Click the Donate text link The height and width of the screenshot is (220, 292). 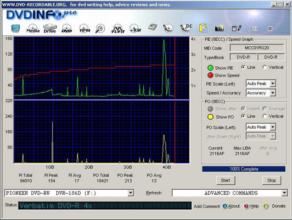(279, 206)
